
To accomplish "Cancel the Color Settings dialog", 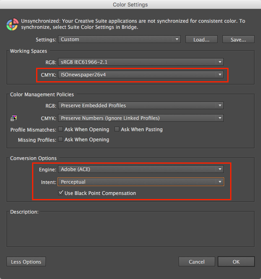I will 196,262.
